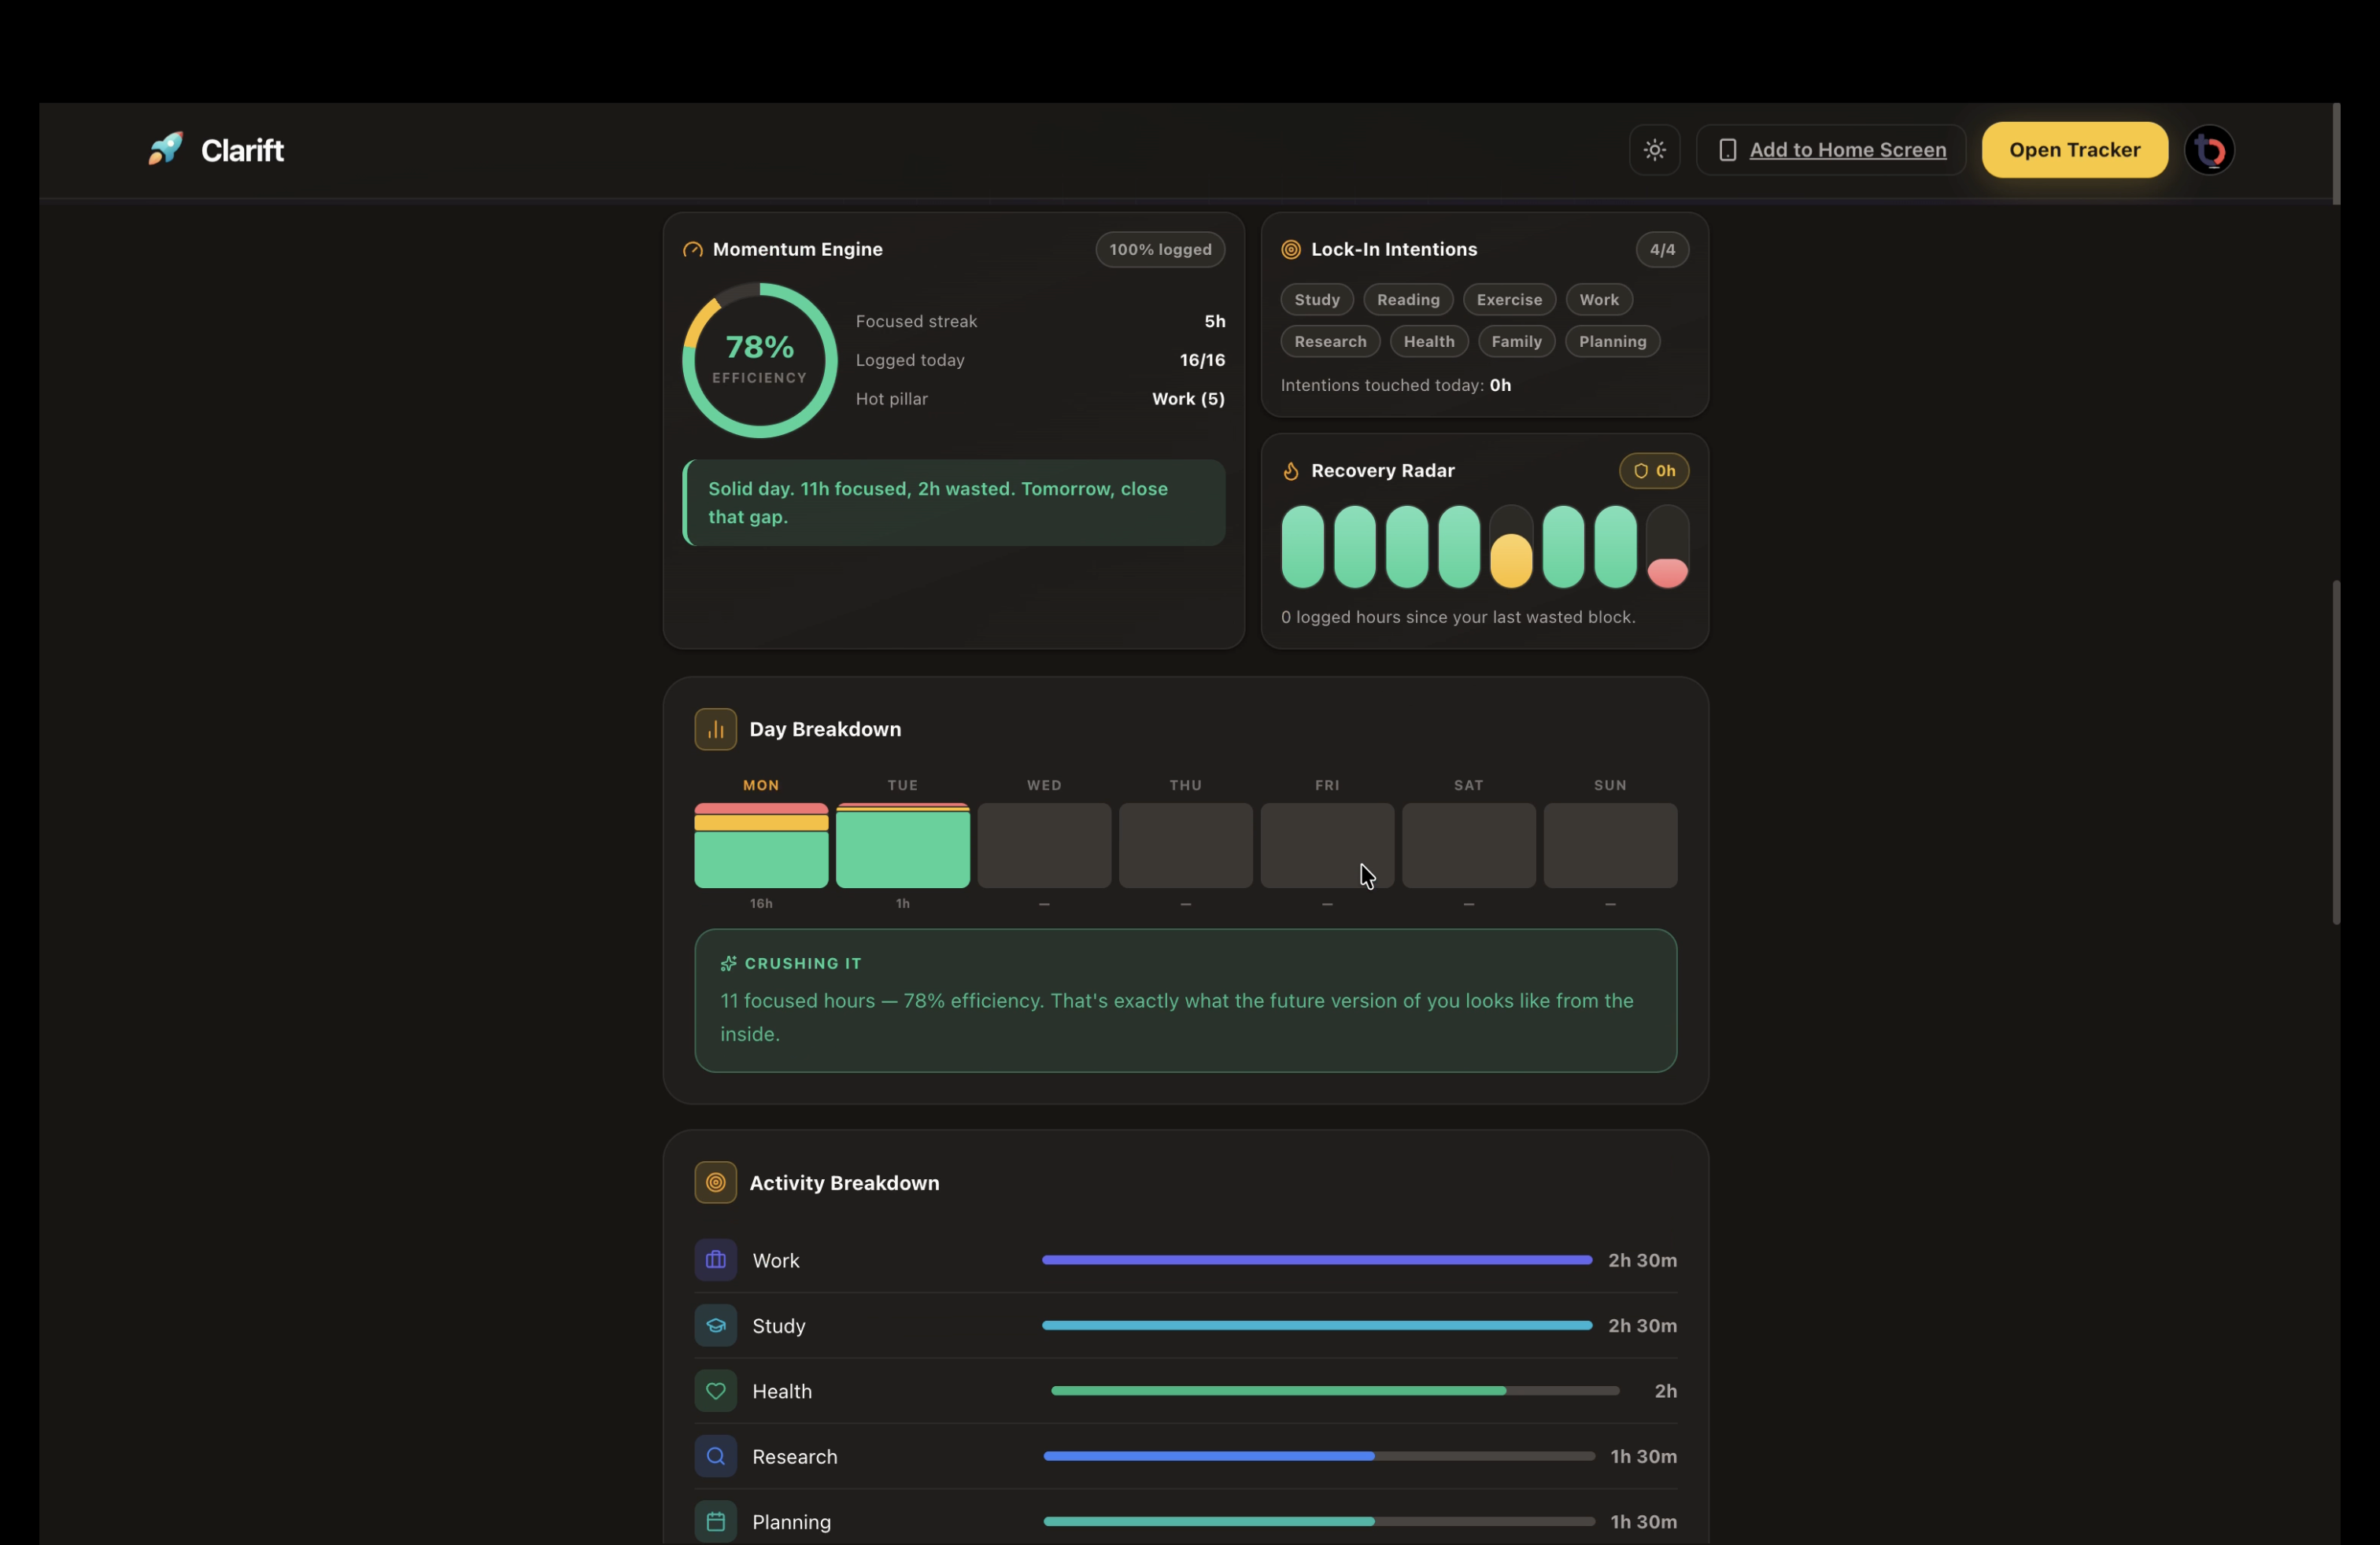Toggle the Family intention chip

pos(1516,341)
